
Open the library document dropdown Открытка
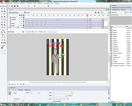pyautogui.click(x=125, y=12)
